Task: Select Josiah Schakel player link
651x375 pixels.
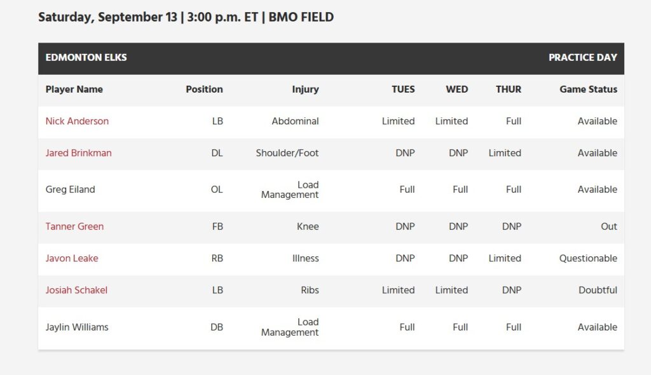Action: click(x=76, y=290)
